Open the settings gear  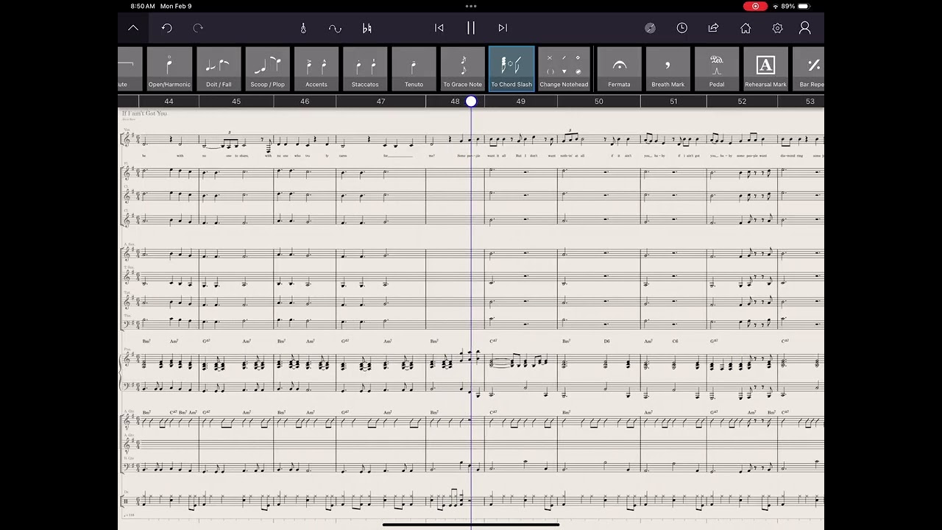778,28
